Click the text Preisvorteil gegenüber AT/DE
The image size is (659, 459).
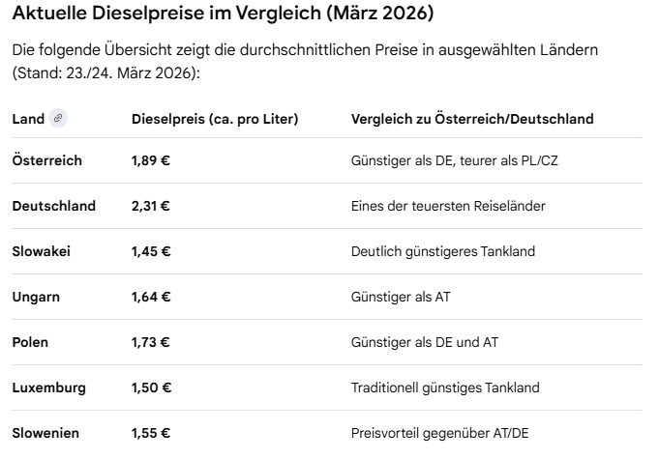coord(439,433)
